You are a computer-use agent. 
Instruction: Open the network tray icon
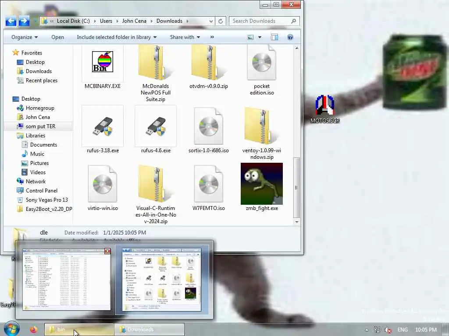coord(378,330)
